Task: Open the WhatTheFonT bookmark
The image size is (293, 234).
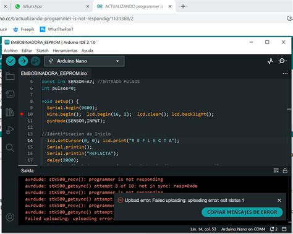Action: 57,29
